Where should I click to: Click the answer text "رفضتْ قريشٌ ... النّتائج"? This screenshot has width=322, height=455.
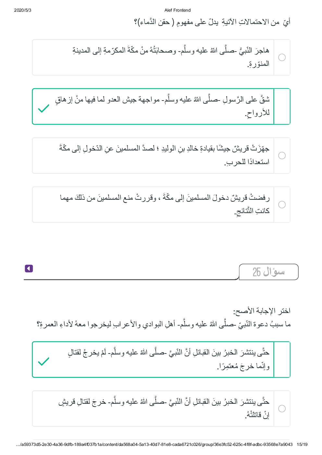pyautogui.click(x=165, y=204)
